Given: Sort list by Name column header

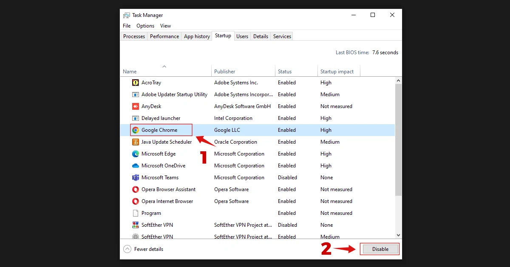Looking at the screenshot, I should tap(166, 70).
